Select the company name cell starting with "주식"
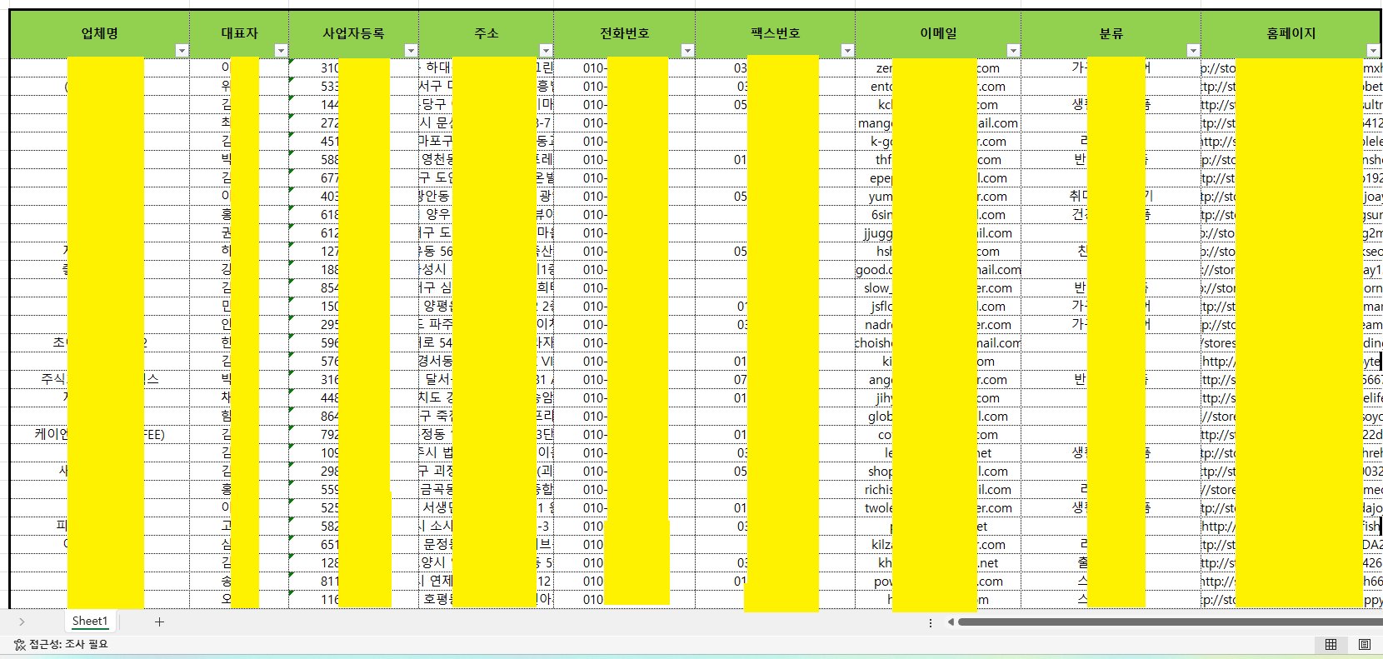 [100, 380]
